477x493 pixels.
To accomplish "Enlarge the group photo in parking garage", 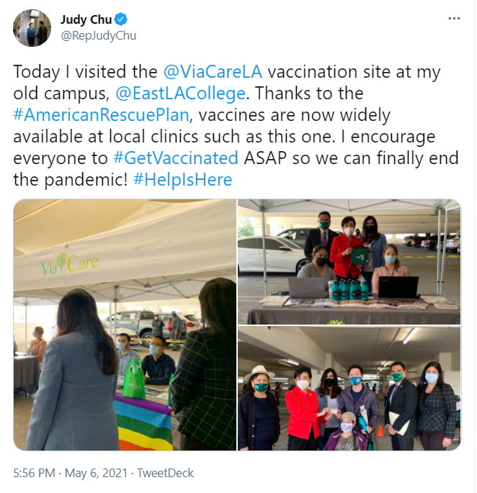I will pyautogui.click(x=349, y=389).
